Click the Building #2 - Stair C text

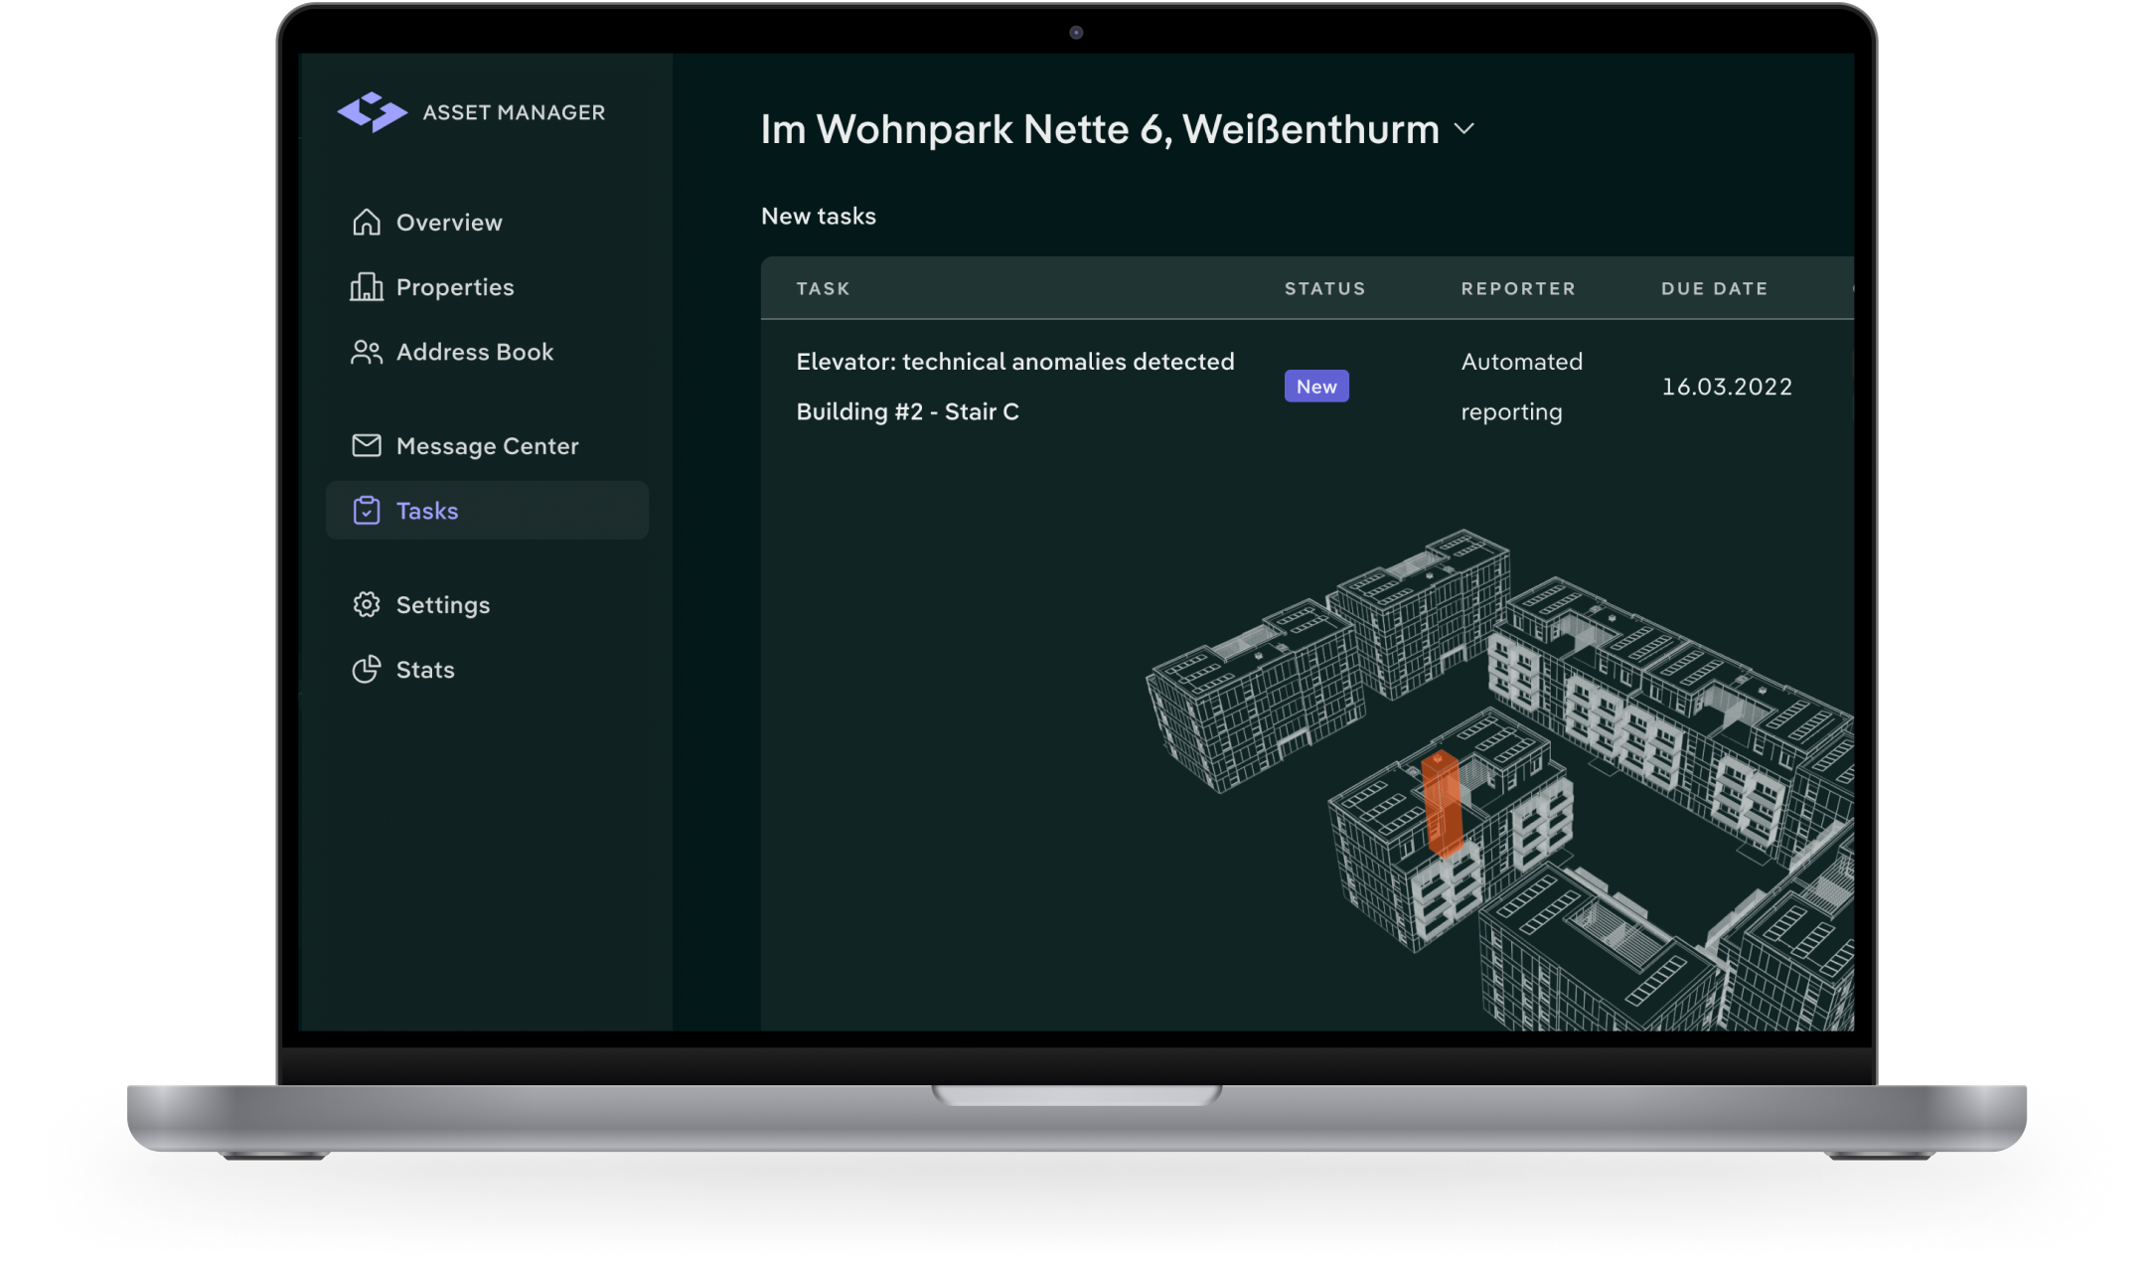pyautogui.click(x=907, y=410)
